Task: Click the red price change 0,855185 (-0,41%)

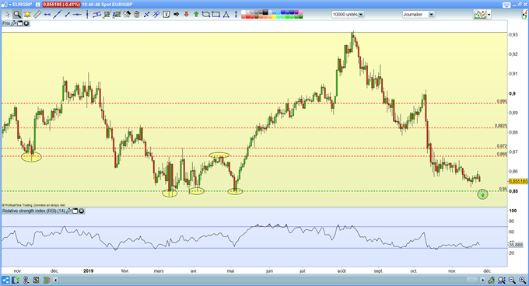Action: coord(61,5)
